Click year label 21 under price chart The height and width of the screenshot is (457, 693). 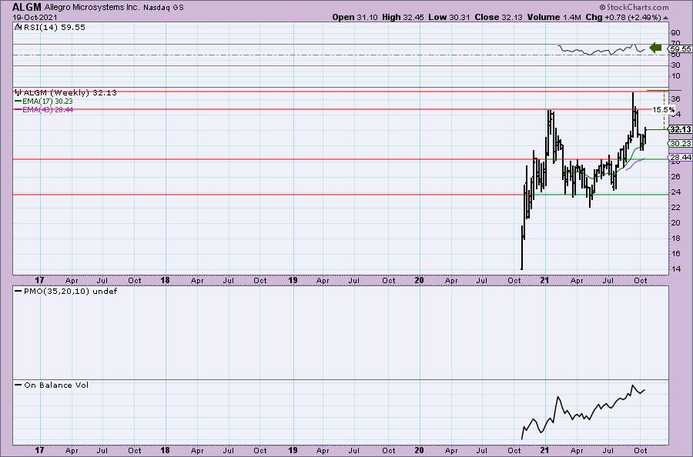pos(545,280)
